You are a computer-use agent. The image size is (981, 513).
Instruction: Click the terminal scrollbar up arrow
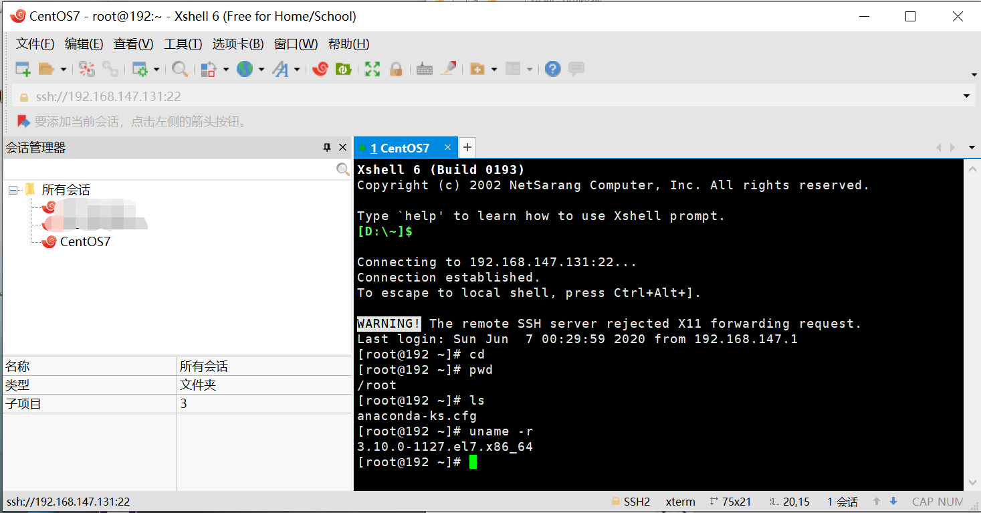(972, 170)
